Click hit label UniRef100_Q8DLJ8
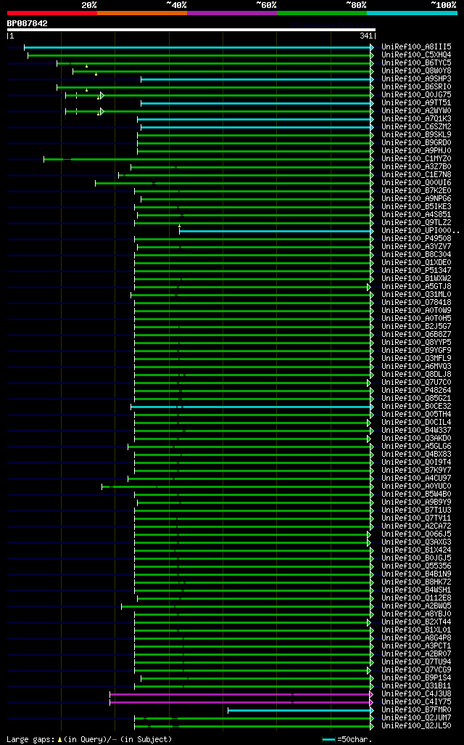This screenshot has height=745, width=464. pos(416,375)
